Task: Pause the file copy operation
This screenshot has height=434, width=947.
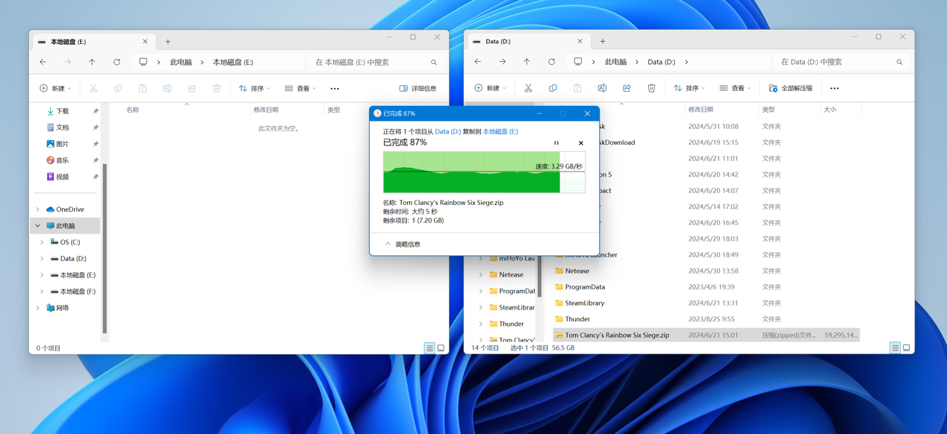Action: 556,143
